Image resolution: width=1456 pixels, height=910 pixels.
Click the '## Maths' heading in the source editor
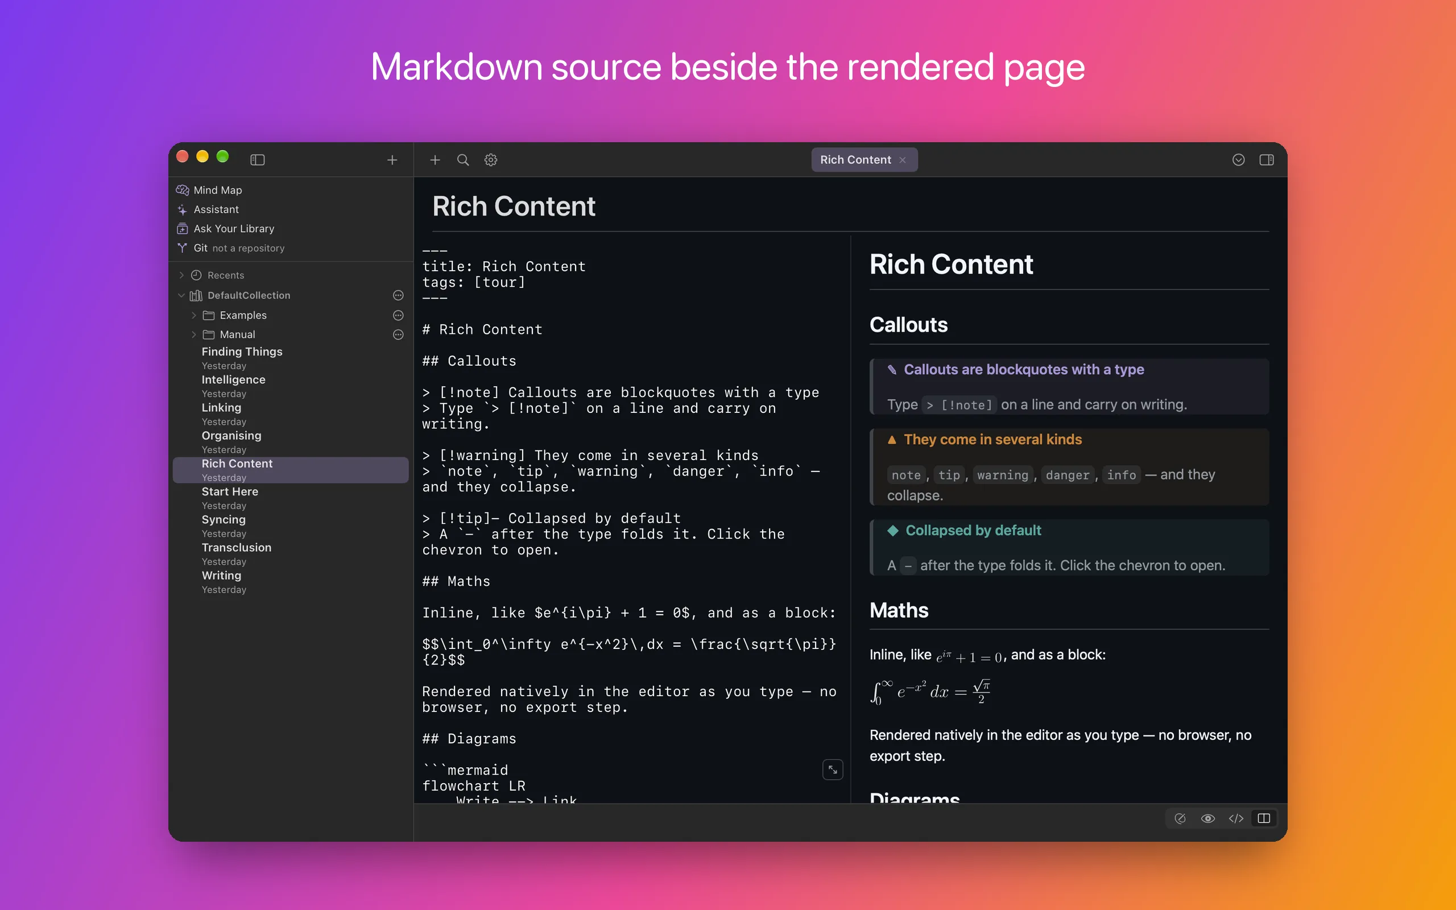point(456,581)
